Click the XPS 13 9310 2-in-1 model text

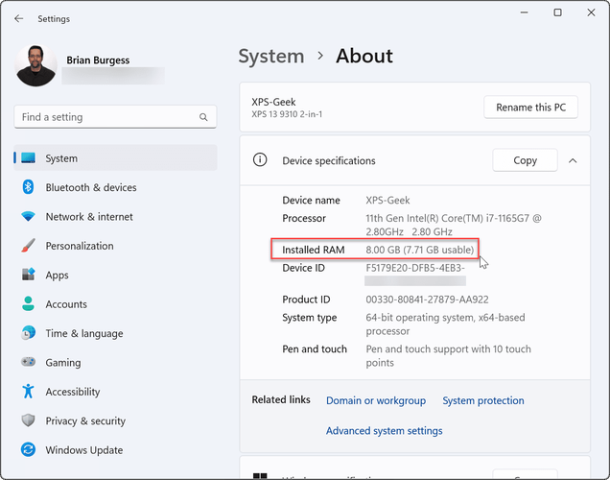(x=287, y=114)
